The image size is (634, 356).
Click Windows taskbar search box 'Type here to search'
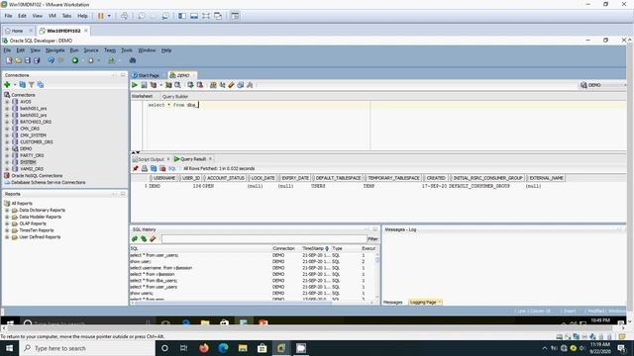[x=87, y=348]
